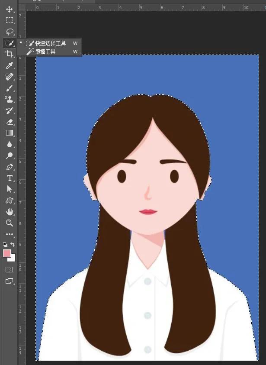Select the Clone Stamp tool
Screen dimensions: 266x365
tap(9, 99)
